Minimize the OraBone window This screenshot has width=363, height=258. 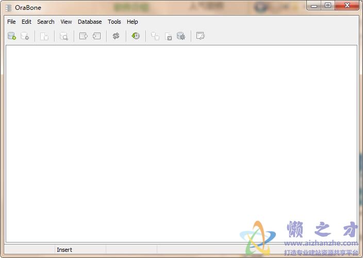314,6
